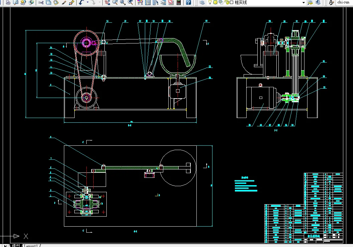353x247 pixels.
Task: Select the Zoom Window tool
Action: click(x=123, y=2)
